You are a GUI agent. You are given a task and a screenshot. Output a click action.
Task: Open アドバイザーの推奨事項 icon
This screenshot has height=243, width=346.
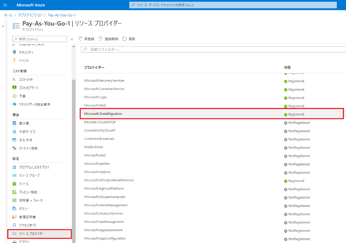14,104
